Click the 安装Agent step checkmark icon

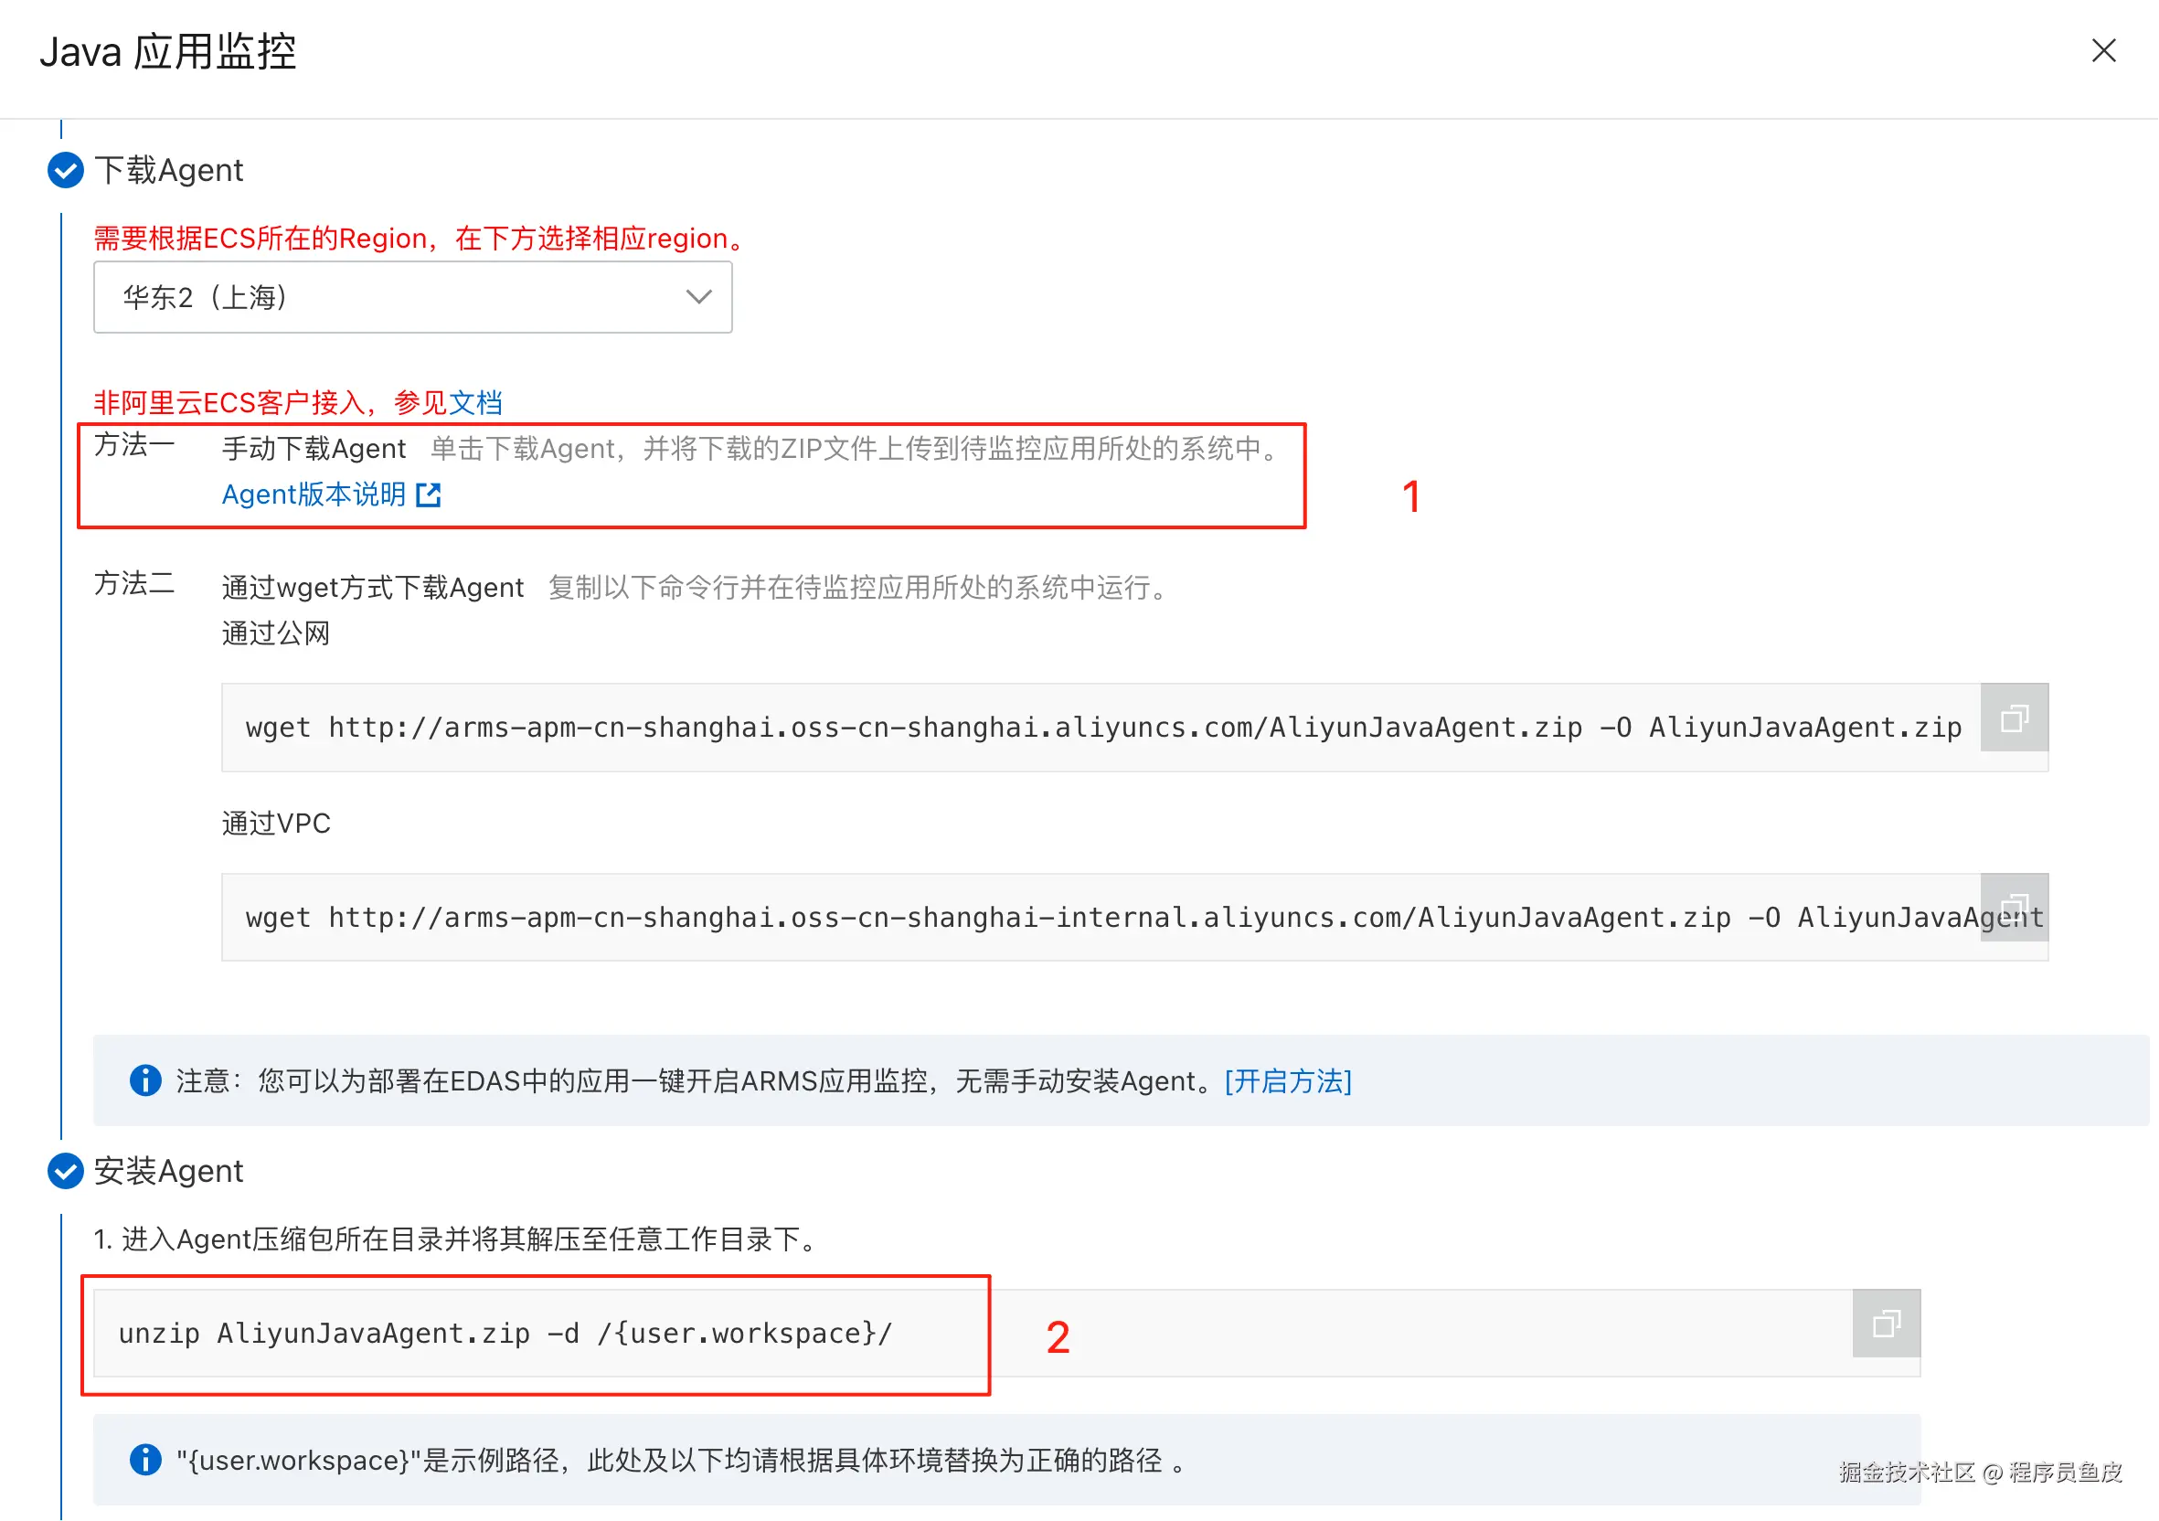point(65,1171)
